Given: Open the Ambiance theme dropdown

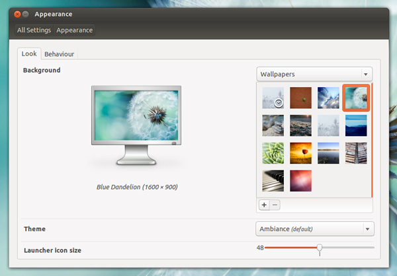Looking at the screenshot, I should click(315, 229).
